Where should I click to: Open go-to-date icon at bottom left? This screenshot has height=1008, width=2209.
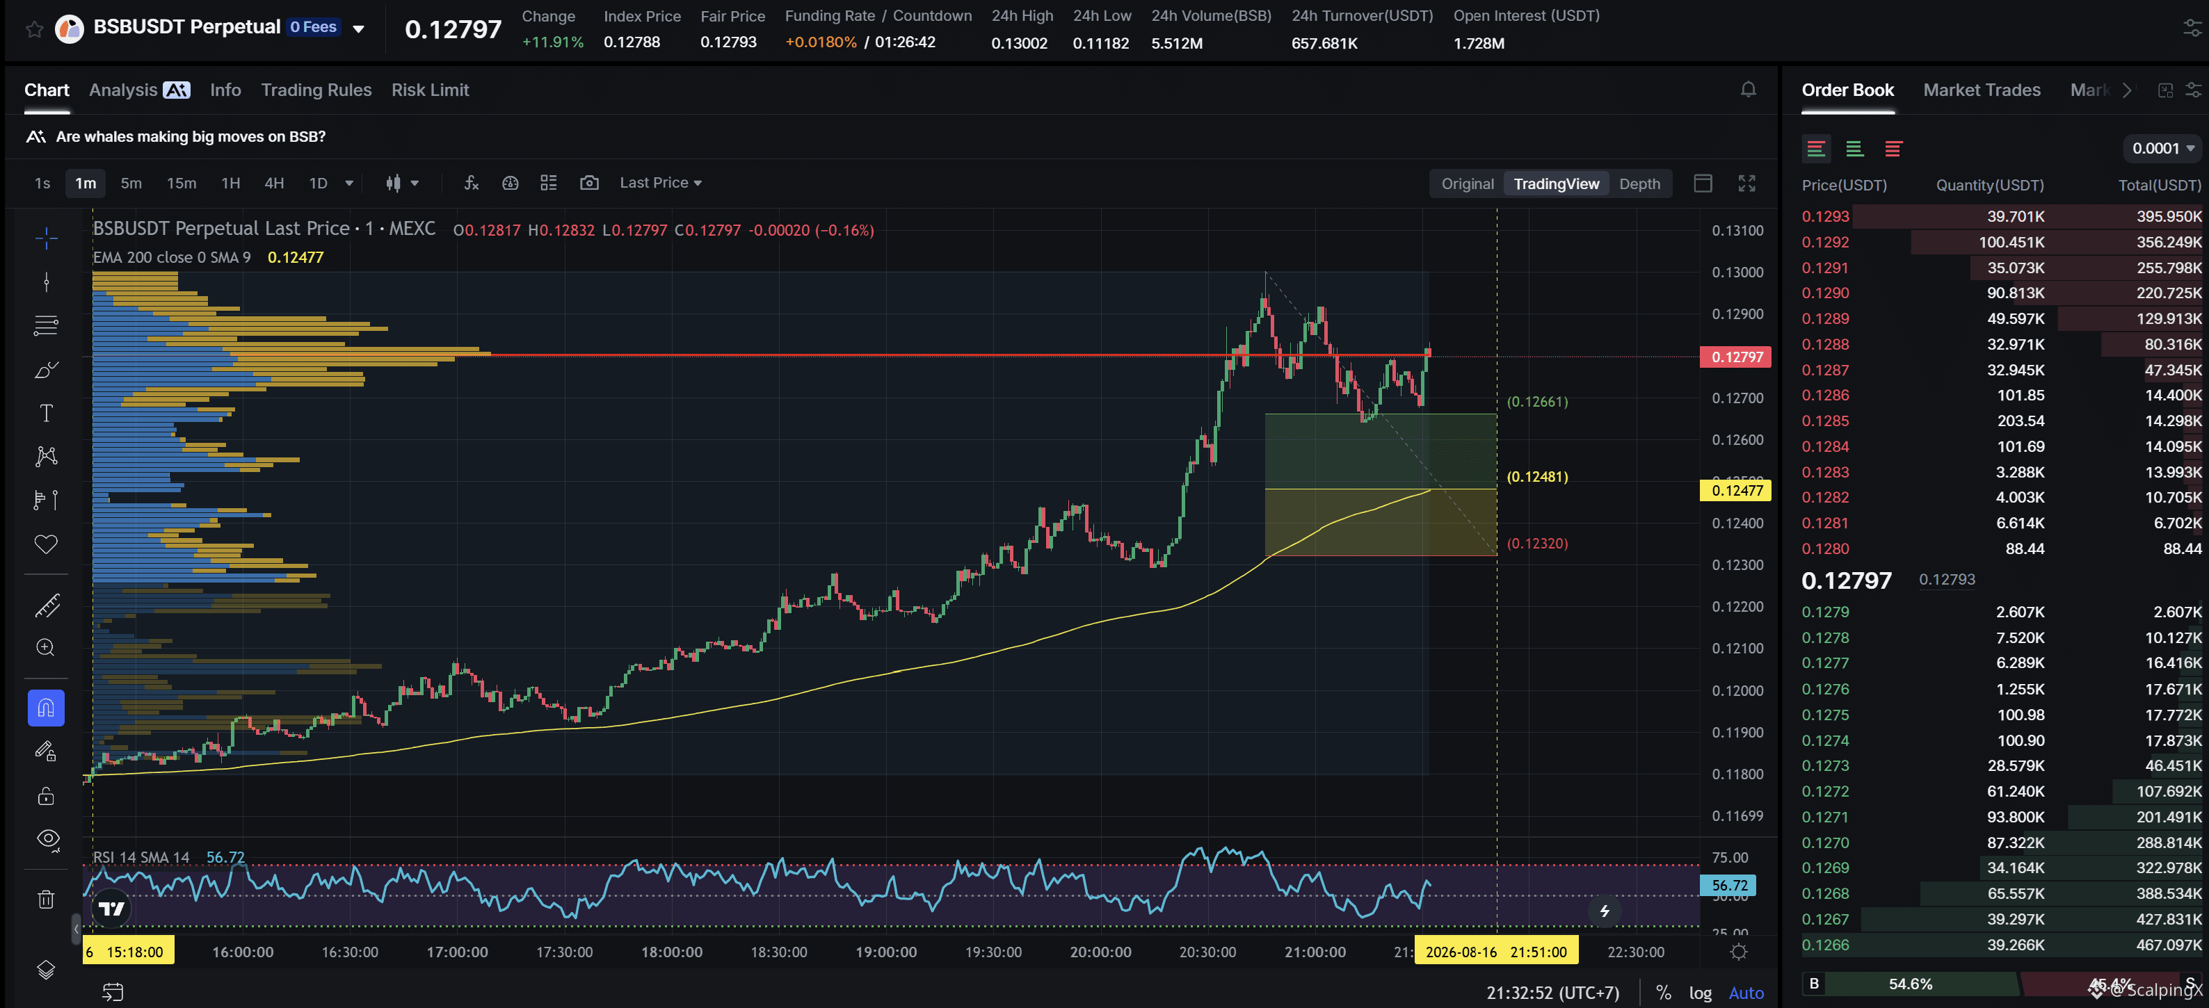pyautogui.click(x=113, y=992)
